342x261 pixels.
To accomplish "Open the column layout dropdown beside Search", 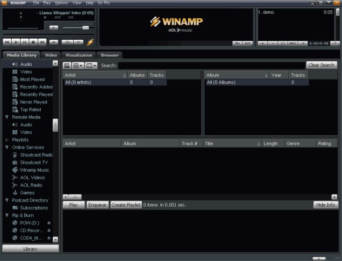I will [91, 65].
